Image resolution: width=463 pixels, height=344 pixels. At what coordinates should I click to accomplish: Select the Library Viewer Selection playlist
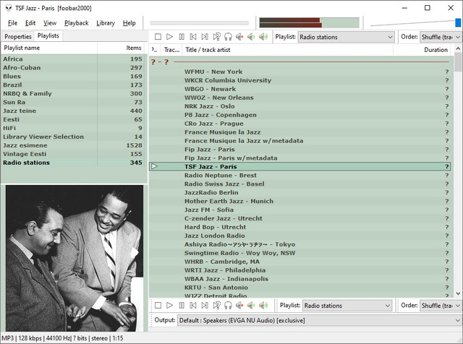pyautogui.click(x=74, y=137)
